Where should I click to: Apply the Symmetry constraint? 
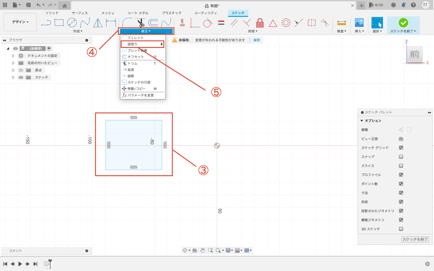tap(312, 23)
